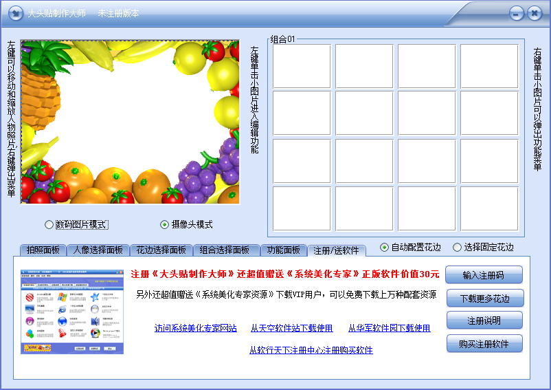551x390 pixels.
Task: Open the 组合选择面板 tab
Action: point(224,250)
